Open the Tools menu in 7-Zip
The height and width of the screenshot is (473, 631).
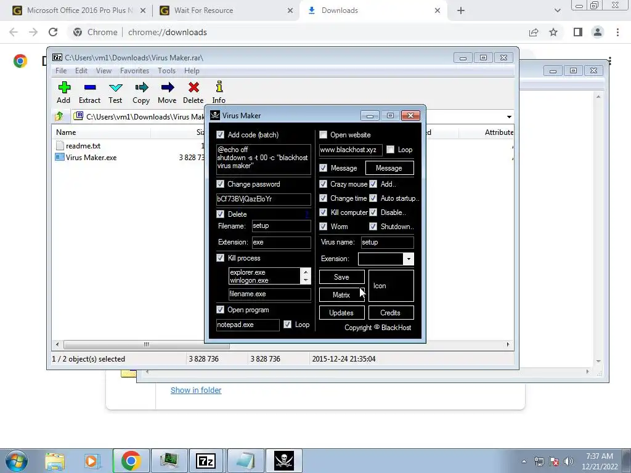click(166, 71)
